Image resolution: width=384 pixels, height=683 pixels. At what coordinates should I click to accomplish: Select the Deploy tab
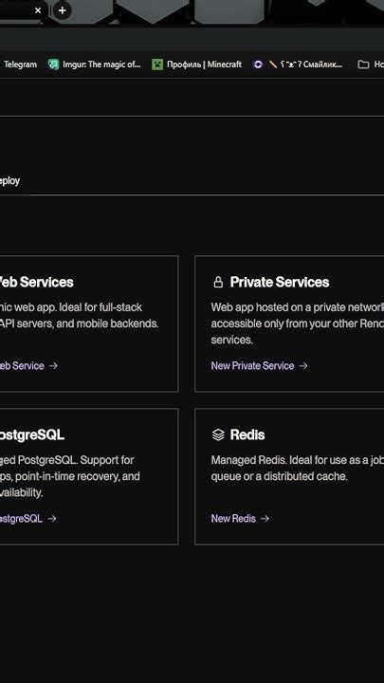pyautogui.click(x=9, y=180)
